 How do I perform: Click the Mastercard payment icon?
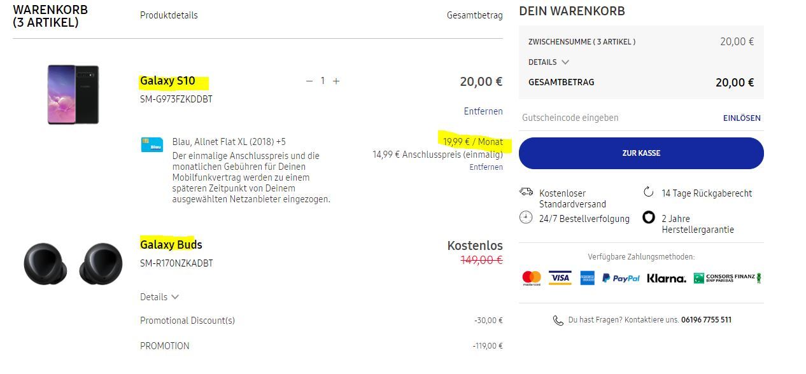[x=532, y=278]
